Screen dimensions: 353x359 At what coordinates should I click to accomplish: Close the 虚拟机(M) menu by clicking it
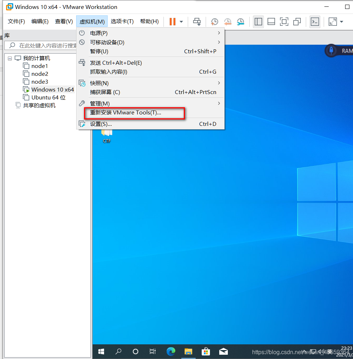pyautogui.click(x=92, y=21)
